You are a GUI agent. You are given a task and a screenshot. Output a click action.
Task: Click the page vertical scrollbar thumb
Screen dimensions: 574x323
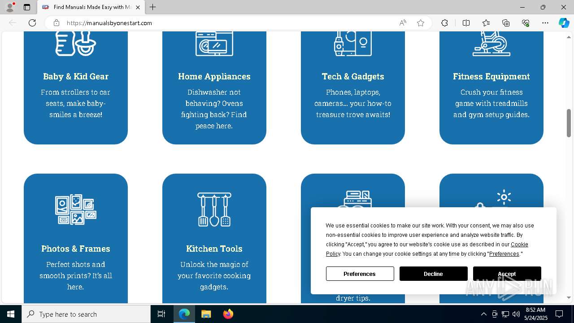[x=569, y=123]
